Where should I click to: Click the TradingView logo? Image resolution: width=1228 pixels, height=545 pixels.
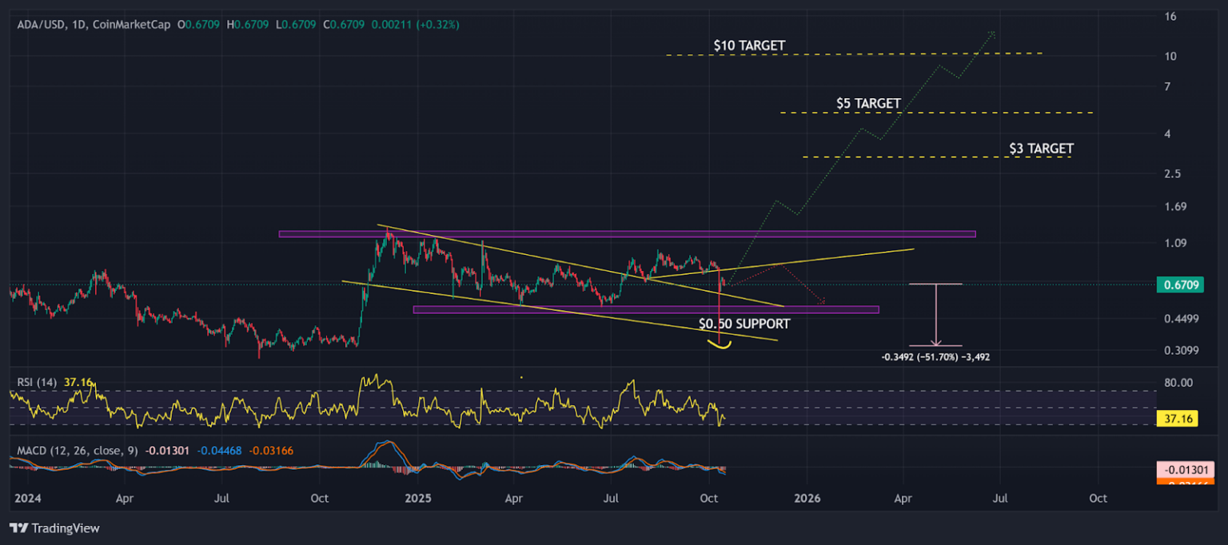[x=54, y=528]
